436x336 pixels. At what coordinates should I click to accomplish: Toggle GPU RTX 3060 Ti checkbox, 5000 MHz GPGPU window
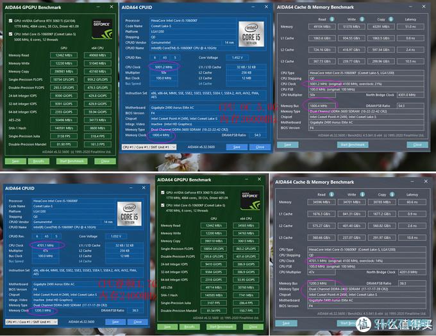coord(10,21)
